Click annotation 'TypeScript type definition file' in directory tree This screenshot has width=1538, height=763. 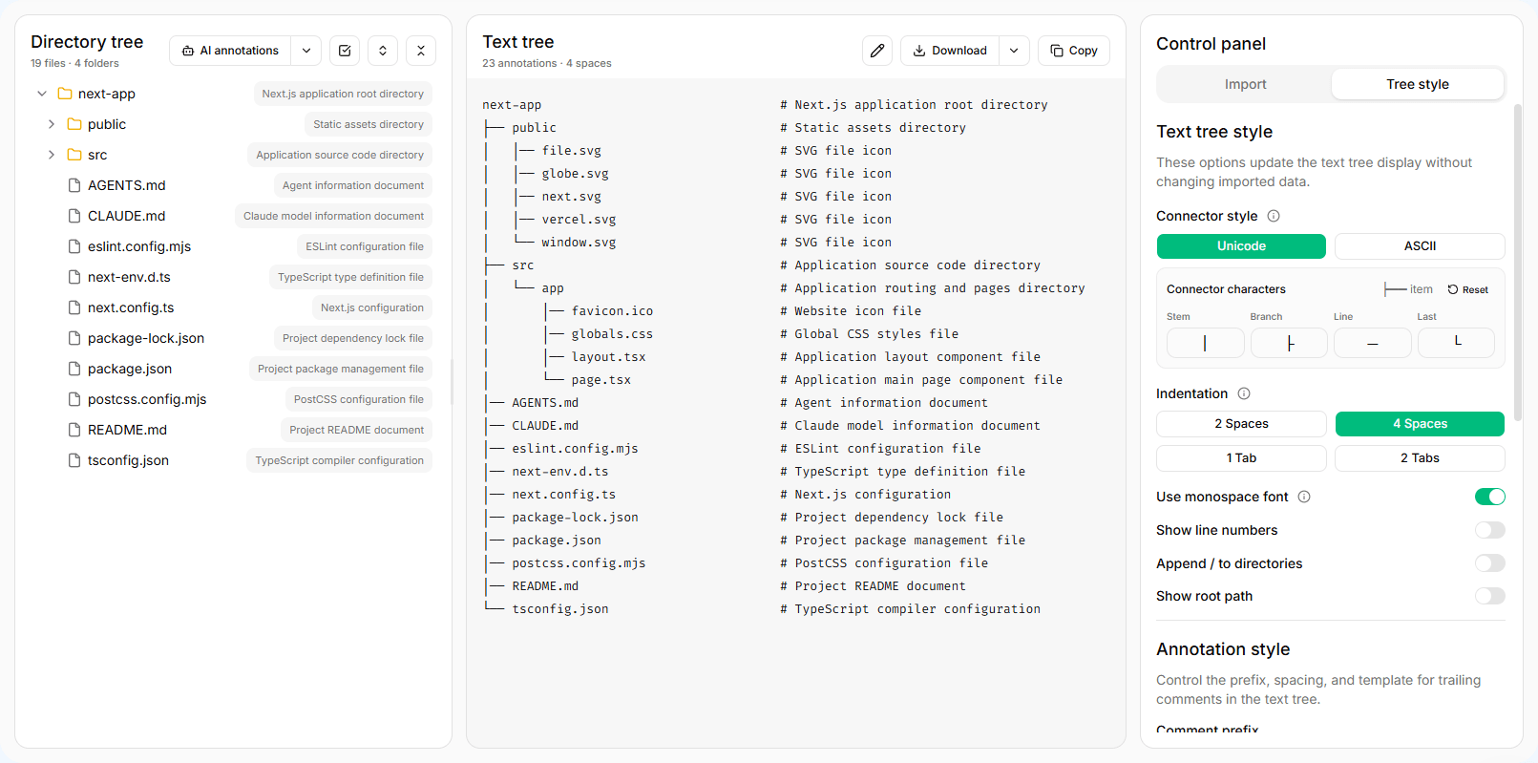[350, 277]
